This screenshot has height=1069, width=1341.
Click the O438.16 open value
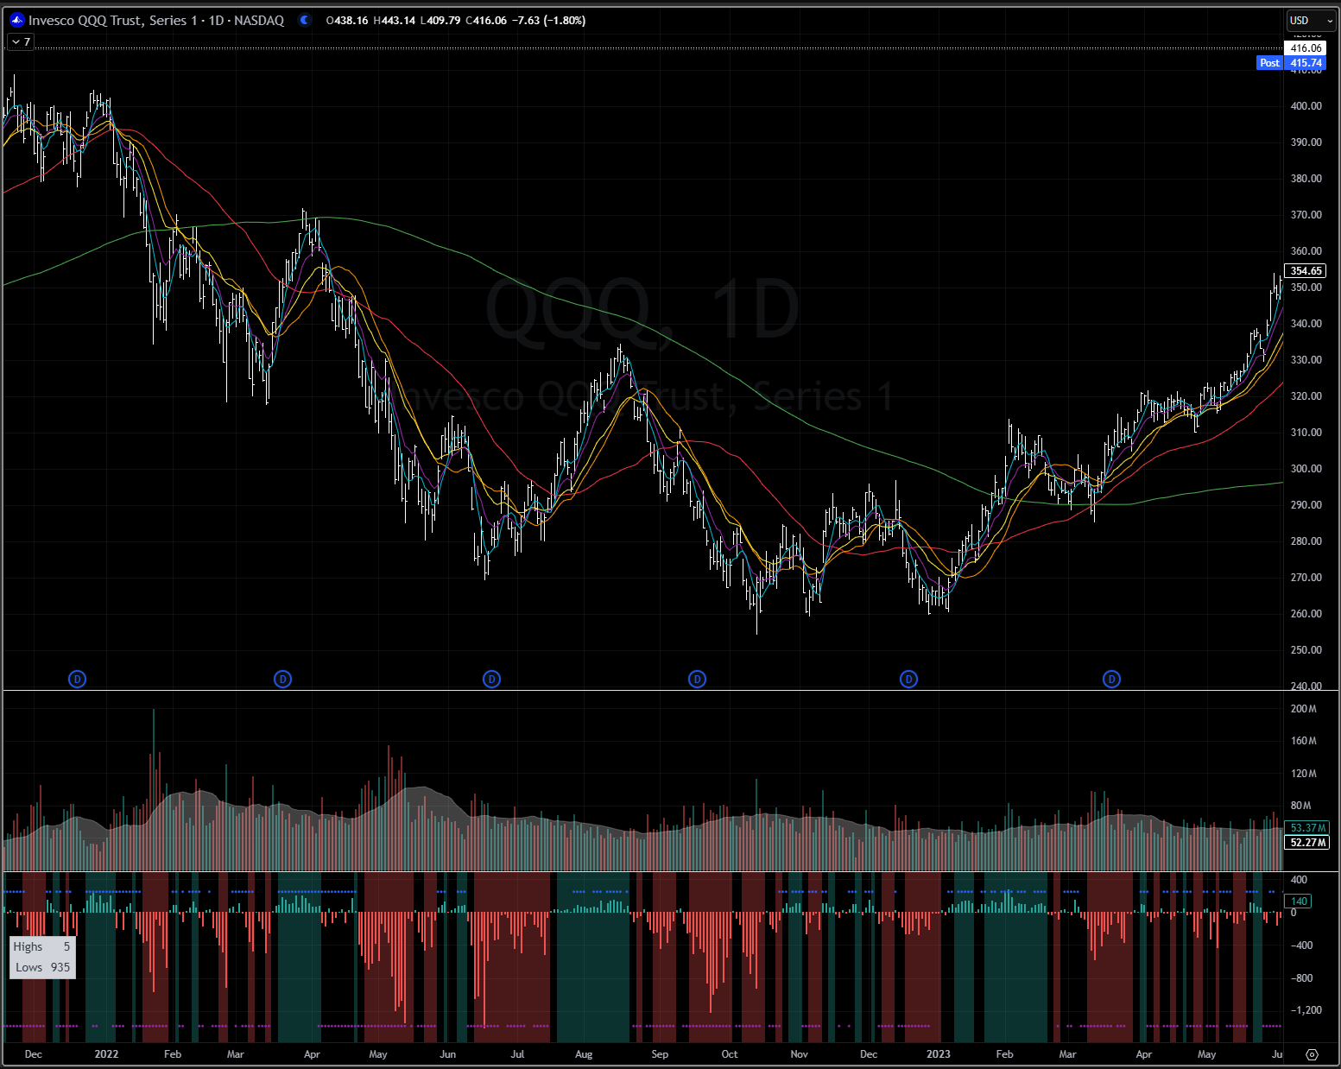pyautogui.click(x=347, y=21)
